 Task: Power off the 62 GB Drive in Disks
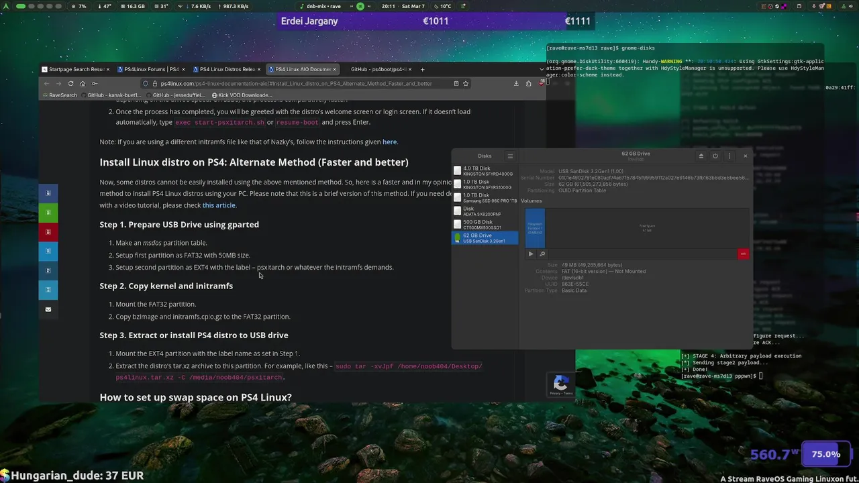pyautogui.click(x=715, y=156)
